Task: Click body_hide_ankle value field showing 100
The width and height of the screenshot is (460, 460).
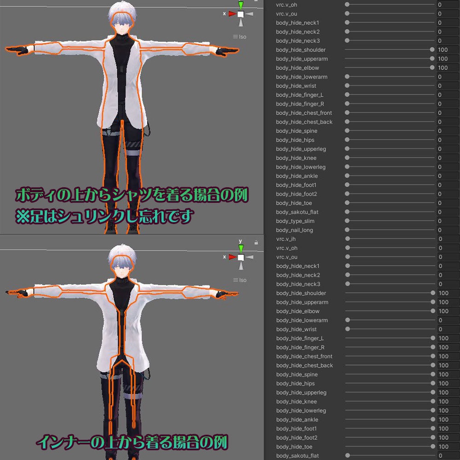Action: click(448, 420)
